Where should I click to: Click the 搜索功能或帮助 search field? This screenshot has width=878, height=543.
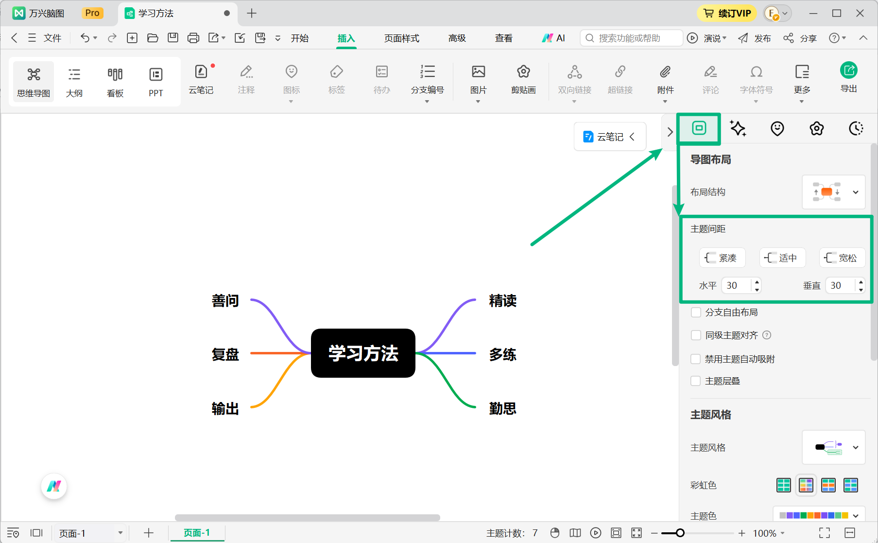(632, 38)
